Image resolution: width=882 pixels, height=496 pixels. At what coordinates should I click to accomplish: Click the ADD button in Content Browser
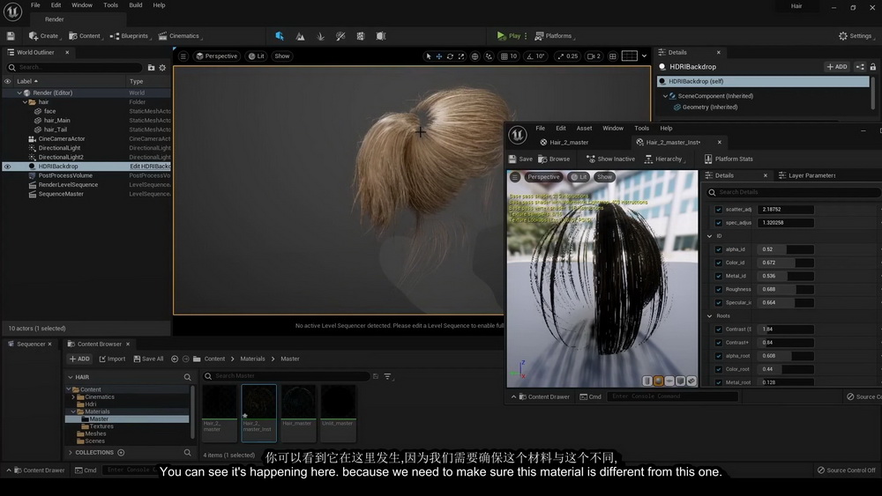pyautogui.click(x=79, y=359)
